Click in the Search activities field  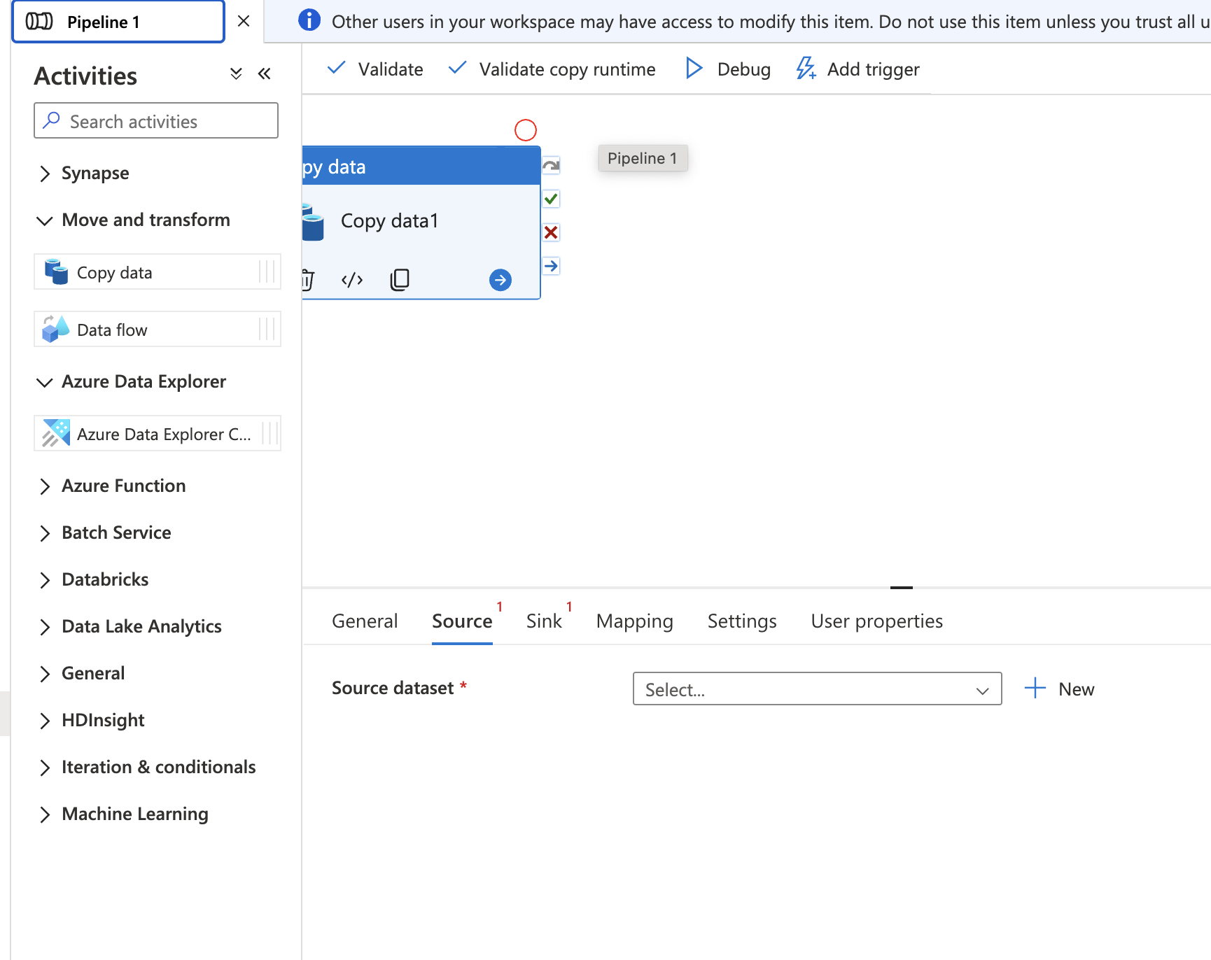(156, 121)
